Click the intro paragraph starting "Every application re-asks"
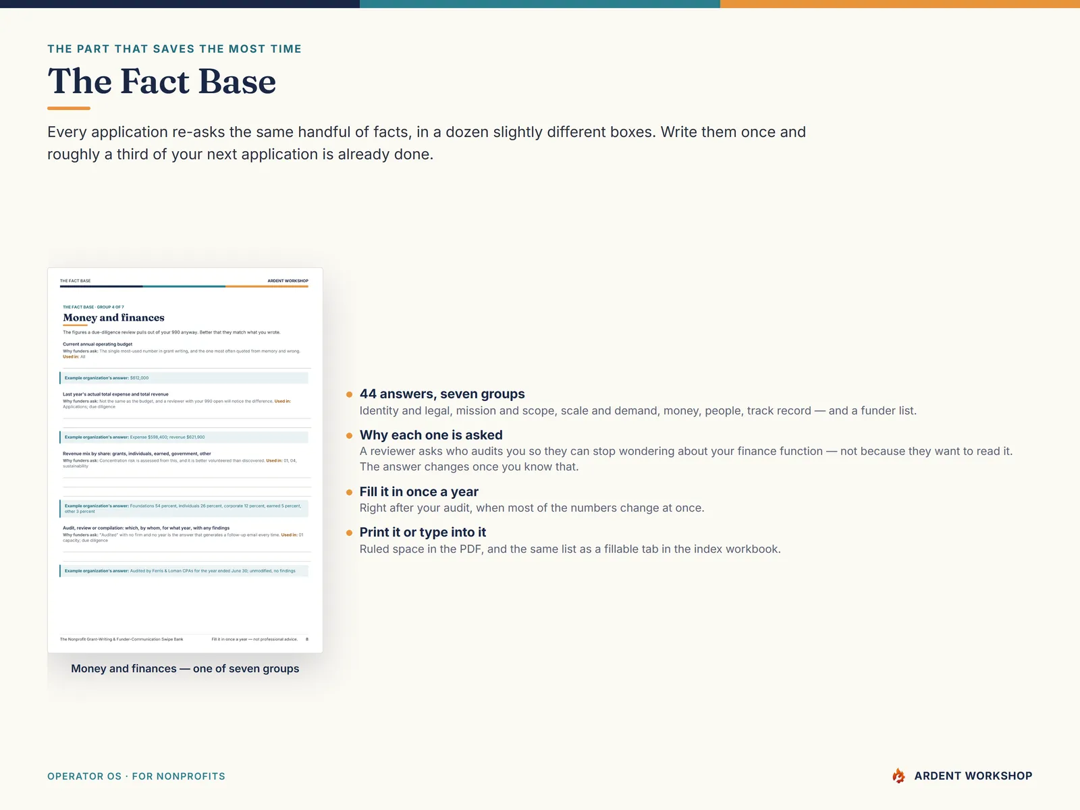The width and height of the screenshot is (1080, 810). click(427, 143)
